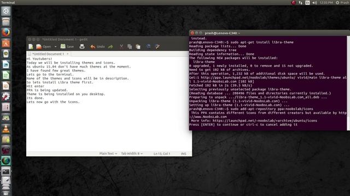Click the red recorder indicator in top panel
Image resolution: width=350 pixels, height=196 pixels.
coord(294,3)
